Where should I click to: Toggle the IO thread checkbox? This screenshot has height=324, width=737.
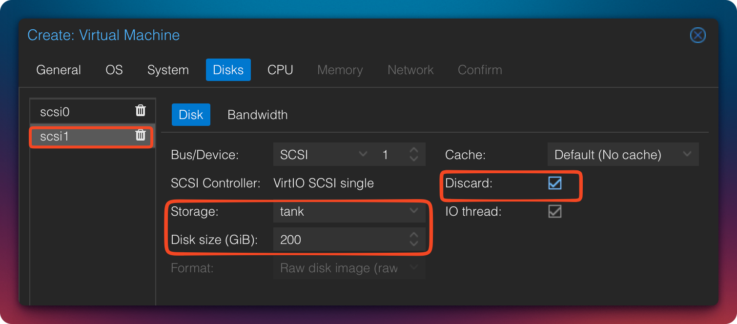[554, 211]
